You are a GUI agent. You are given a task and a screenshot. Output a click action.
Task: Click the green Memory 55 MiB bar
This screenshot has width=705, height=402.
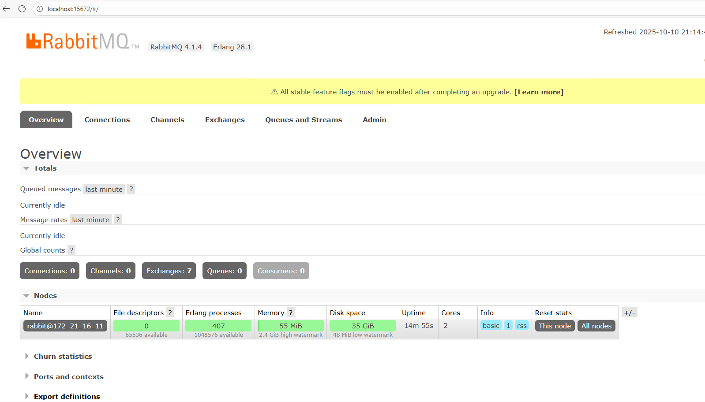[290, 326]
